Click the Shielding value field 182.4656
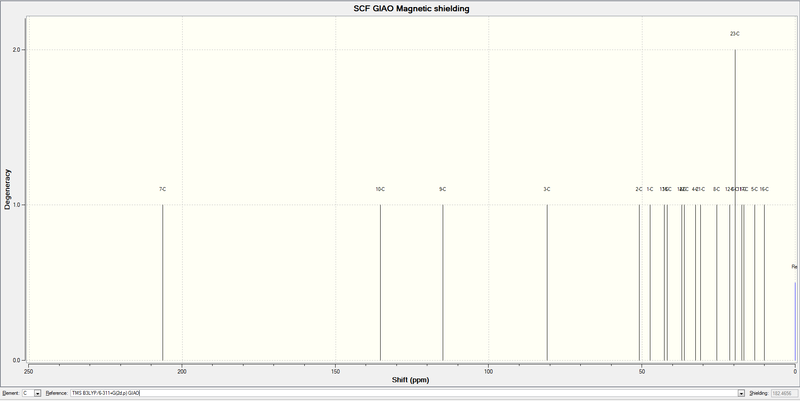 [785, 393]
